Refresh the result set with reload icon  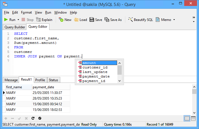click(33, 118)
